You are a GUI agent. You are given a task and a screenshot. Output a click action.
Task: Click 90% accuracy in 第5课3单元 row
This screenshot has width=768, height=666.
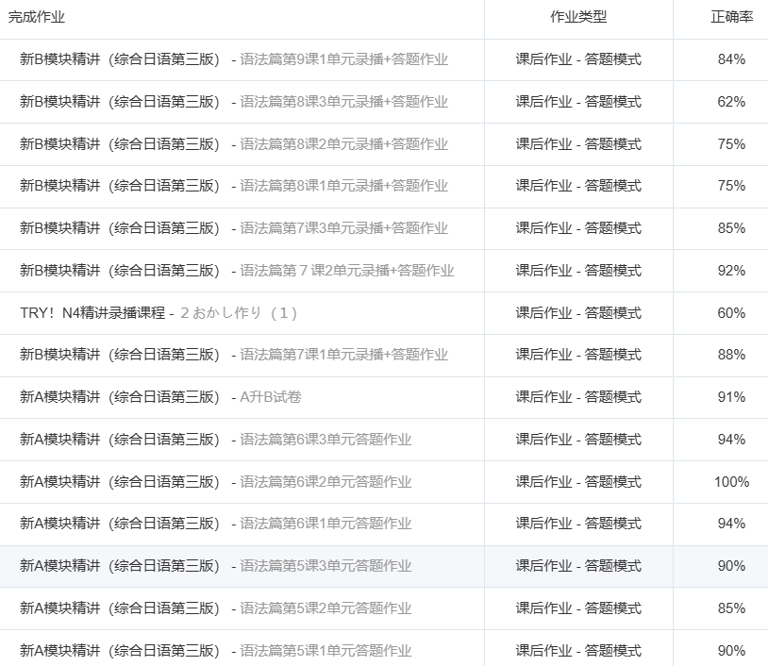(x=731, y=566)
